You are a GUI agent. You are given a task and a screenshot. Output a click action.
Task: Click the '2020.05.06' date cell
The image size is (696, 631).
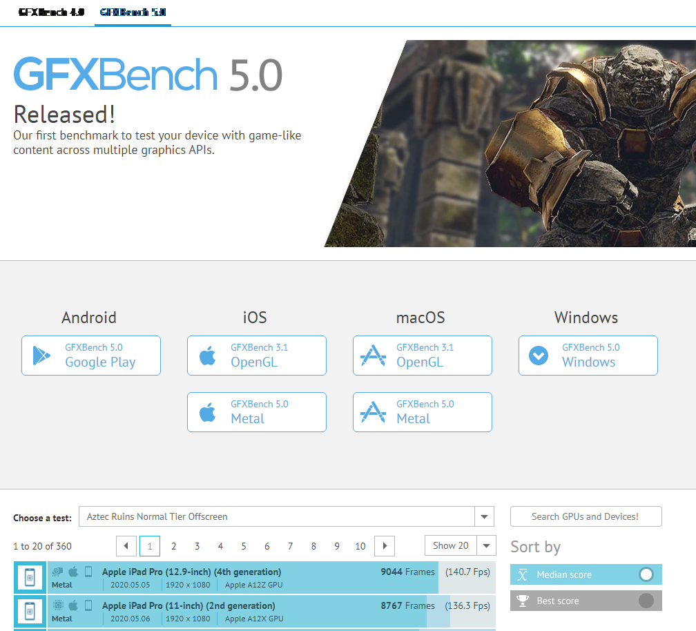(130, 619)
